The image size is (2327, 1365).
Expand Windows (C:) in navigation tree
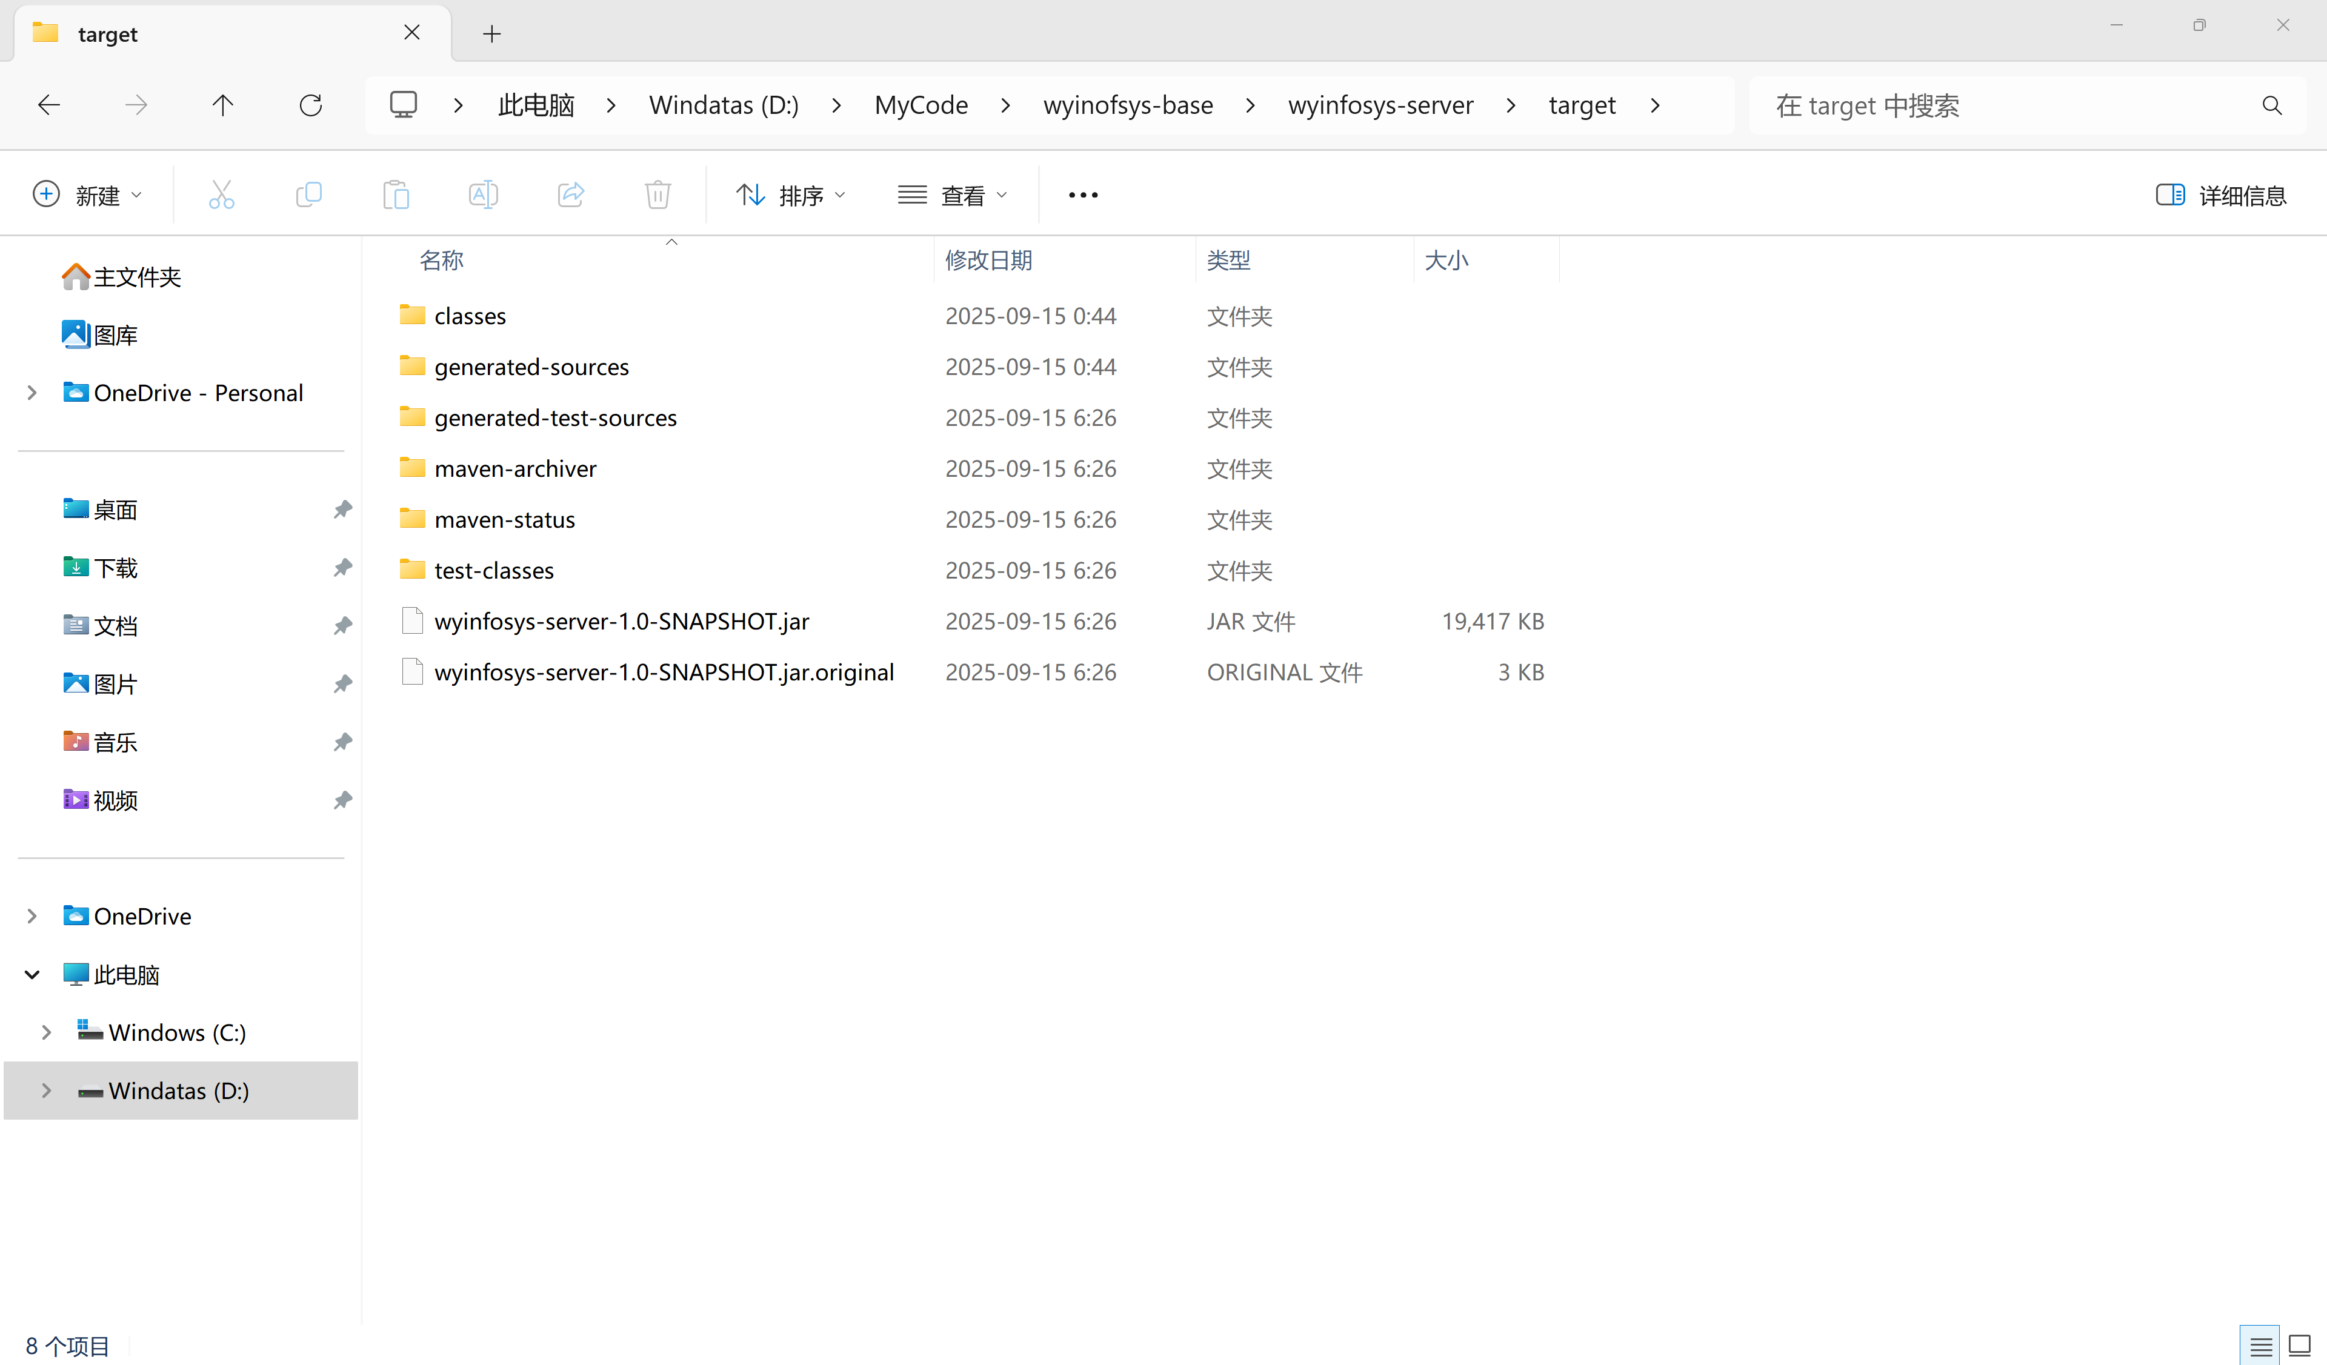(46, 1033)
